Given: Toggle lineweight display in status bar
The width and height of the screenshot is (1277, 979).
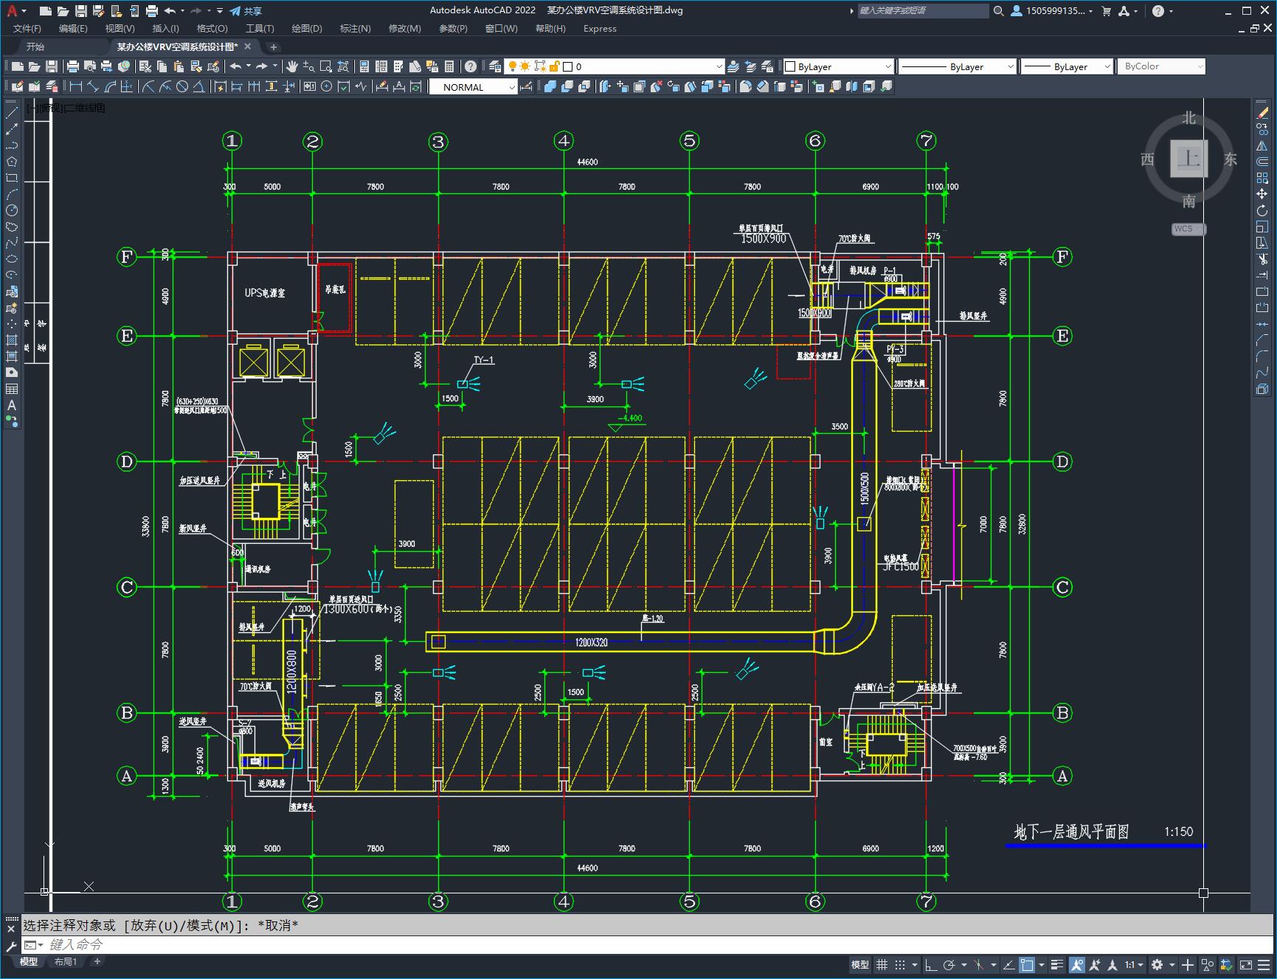Looking at the screenshot, I should [1057, 964].
